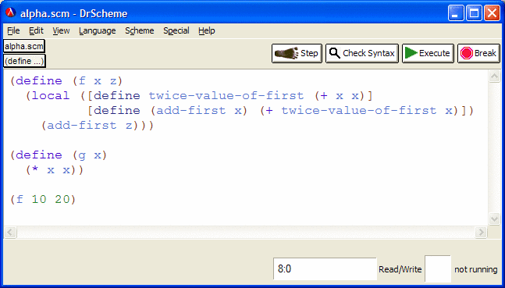Image resolution: width=505 pixels, height=288 pixels.
Task: Click the word 'local' in the code
Action: (51, 96)
